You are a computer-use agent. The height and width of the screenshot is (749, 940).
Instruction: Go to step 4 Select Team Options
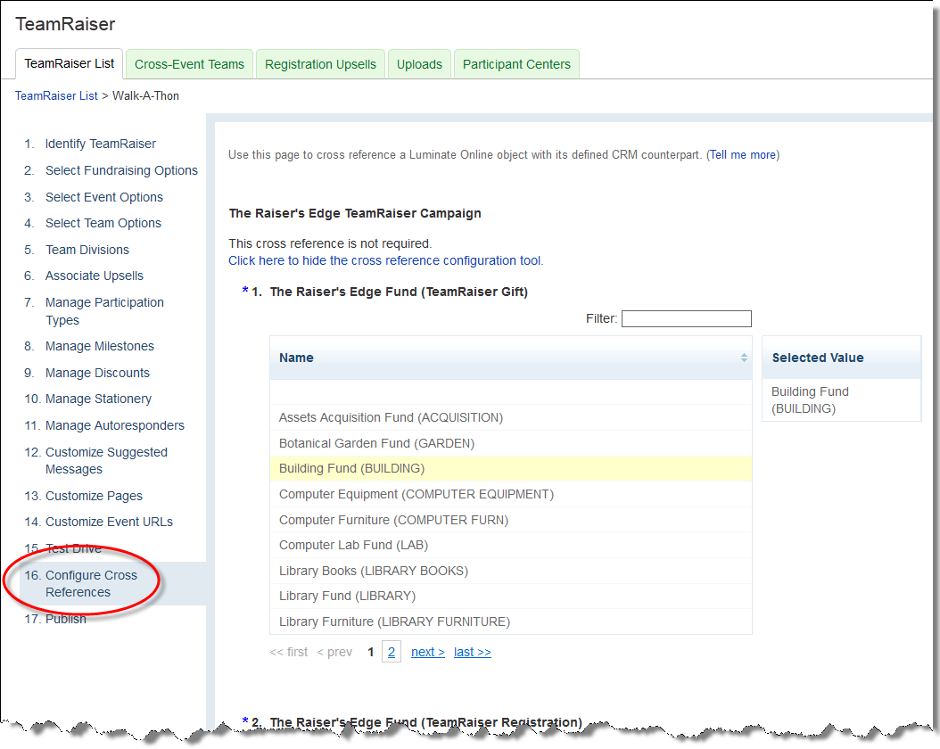(103, 223)
